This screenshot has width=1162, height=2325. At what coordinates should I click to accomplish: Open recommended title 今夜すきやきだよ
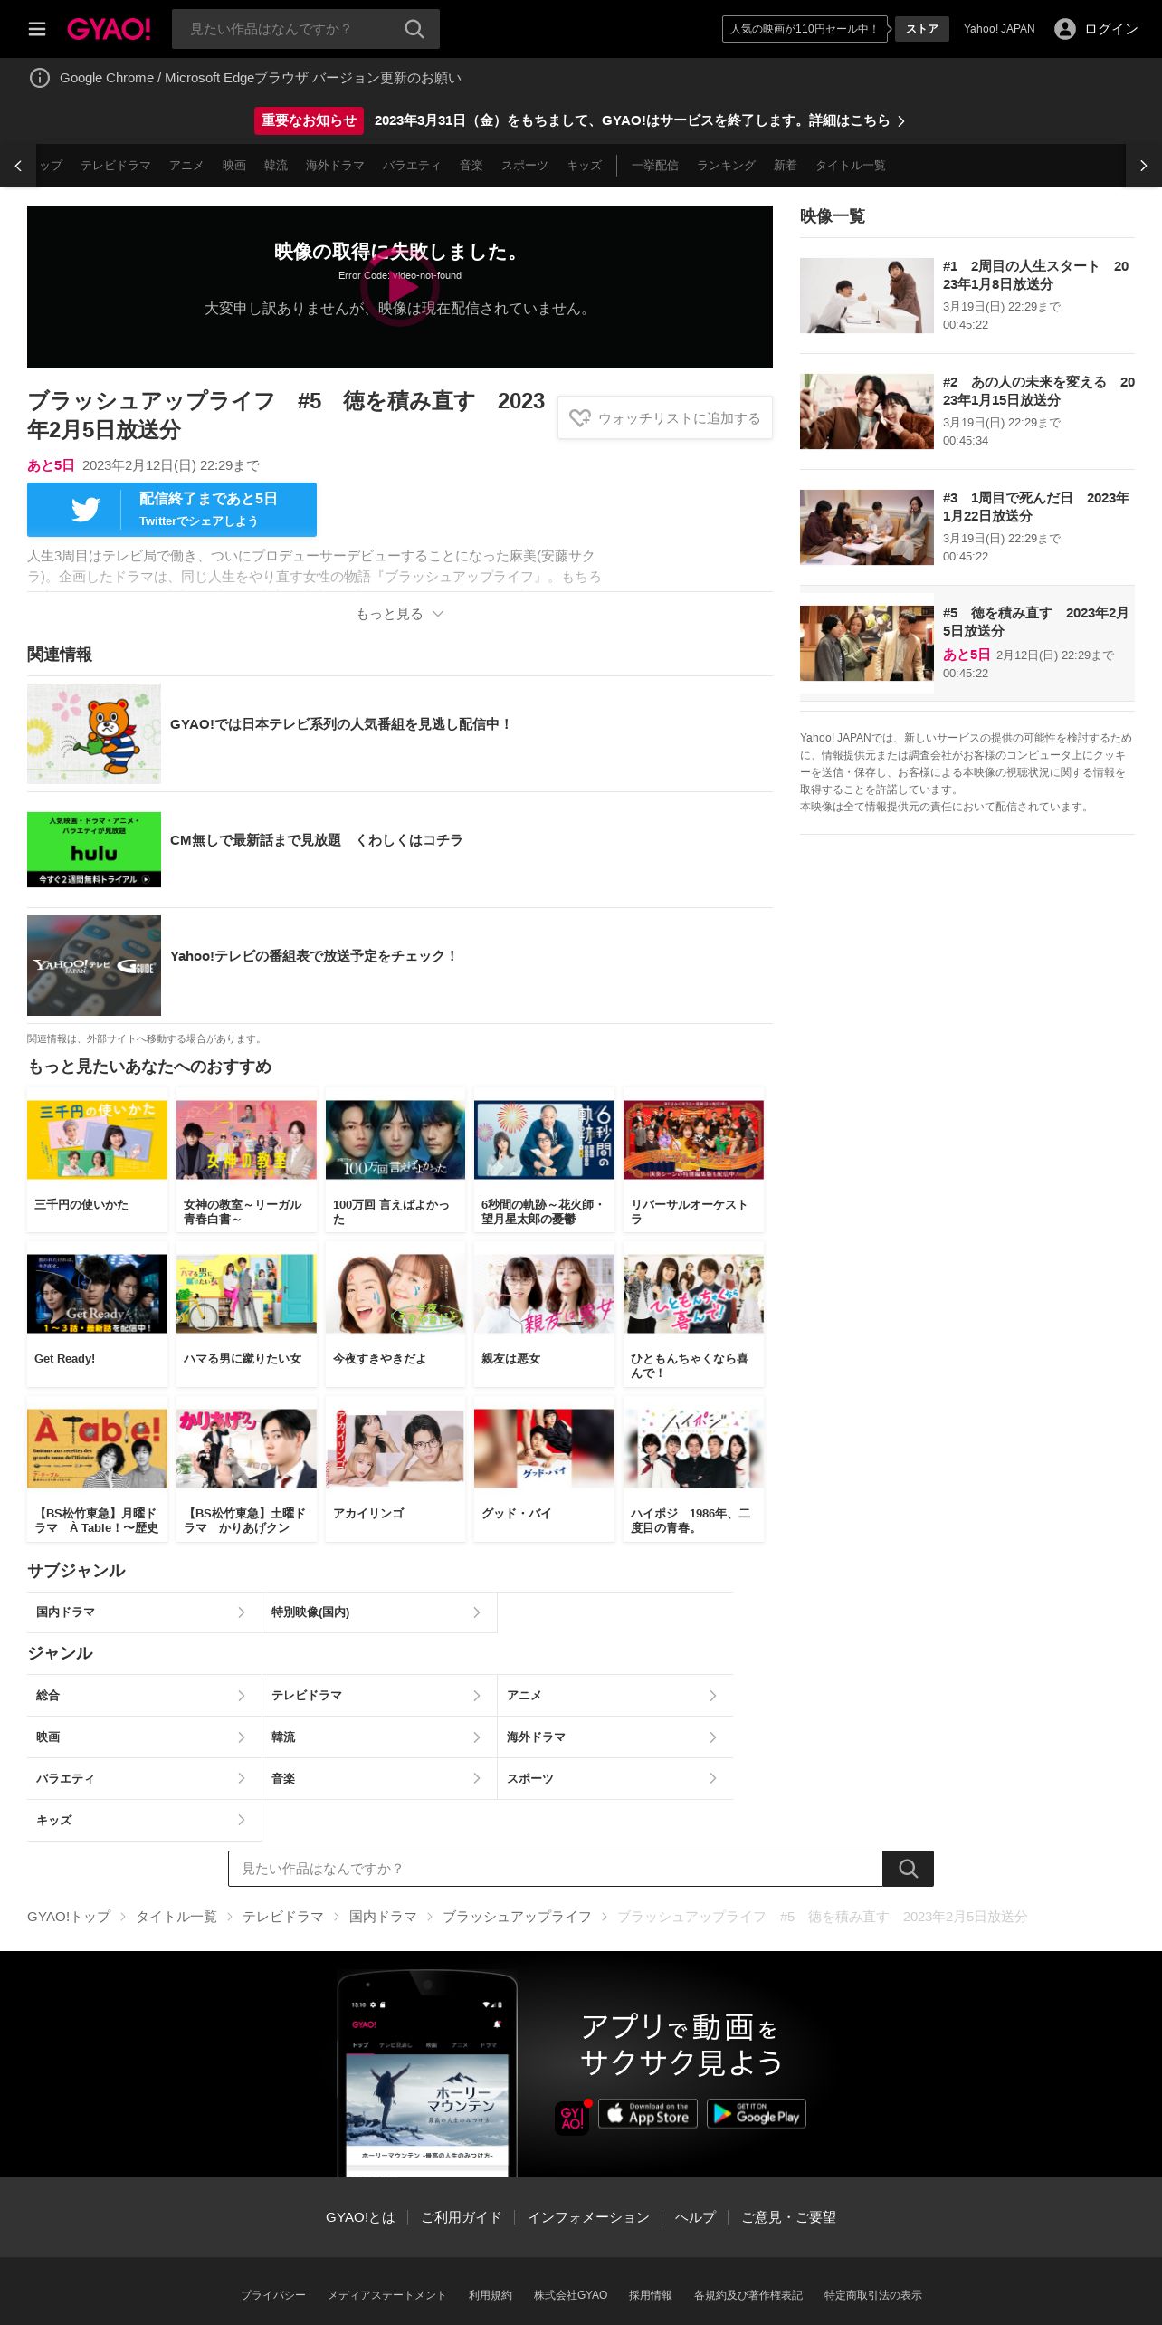click(x=395, y=1314)
